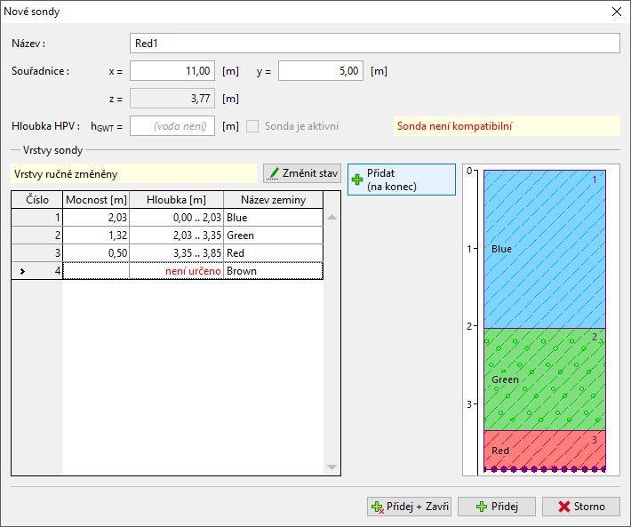Click the green layer in the profile preview
631x527 pixels.
[x=545, y=379]
